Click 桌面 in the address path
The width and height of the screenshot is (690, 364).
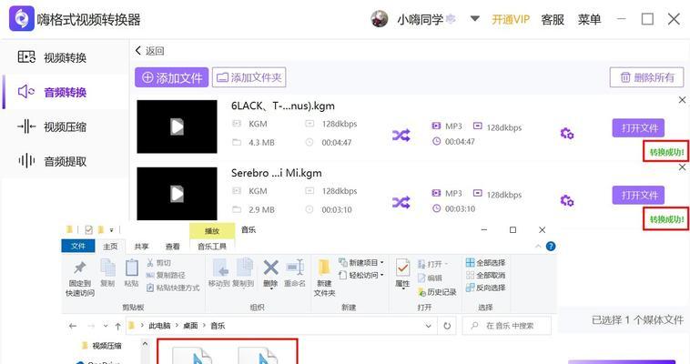tap(190, 326)
